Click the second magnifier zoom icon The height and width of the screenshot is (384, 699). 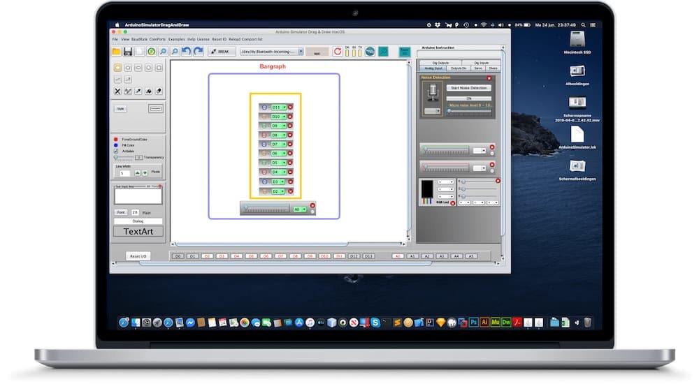coord(175,52)
